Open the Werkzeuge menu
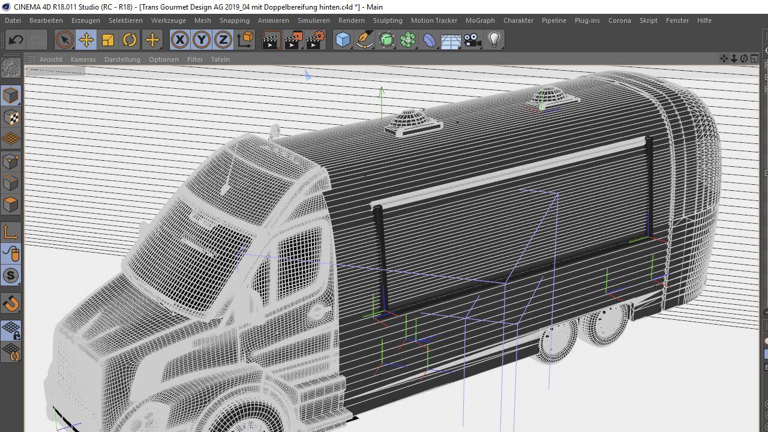The image size is (768, 432). point(169,20)
